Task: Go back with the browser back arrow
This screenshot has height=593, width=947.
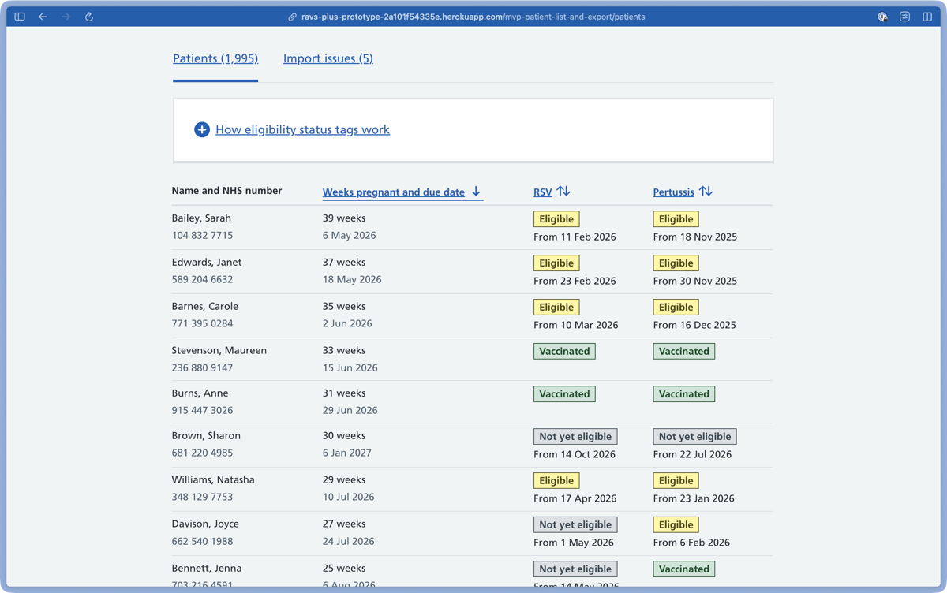Action: pyautogui.click(x=43, y=17)
